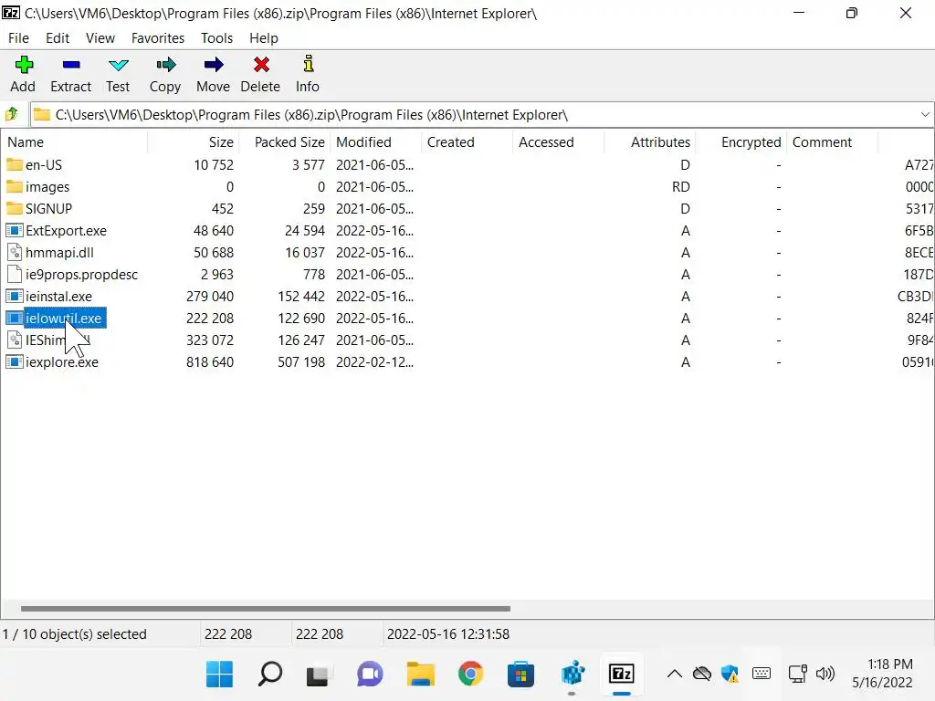Sort by the Size column header
This screenshot has height=701, width=935.
(194, 141)
